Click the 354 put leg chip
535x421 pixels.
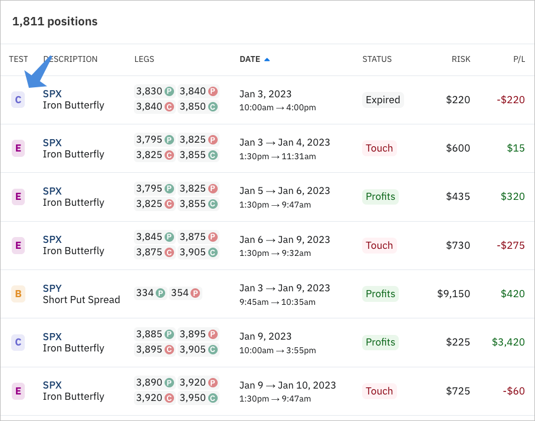click(x=185, y=293)
